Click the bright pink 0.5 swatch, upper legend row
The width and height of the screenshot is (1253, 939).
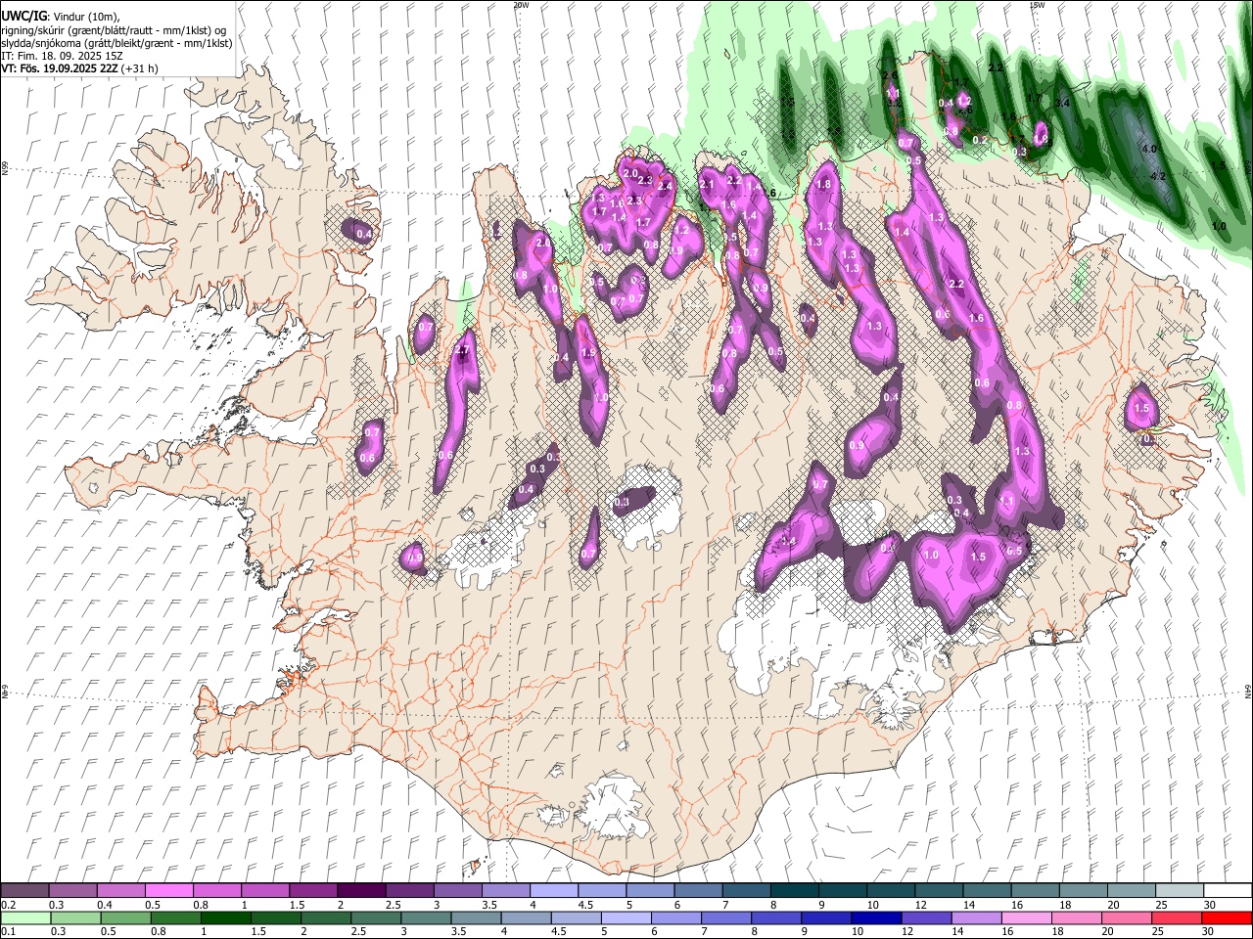[x=168, y=891]
